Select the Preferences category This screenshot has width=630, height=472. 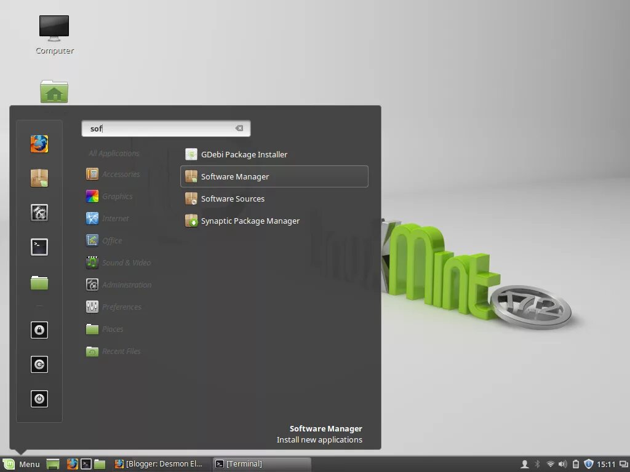click(x=114, y=307)
